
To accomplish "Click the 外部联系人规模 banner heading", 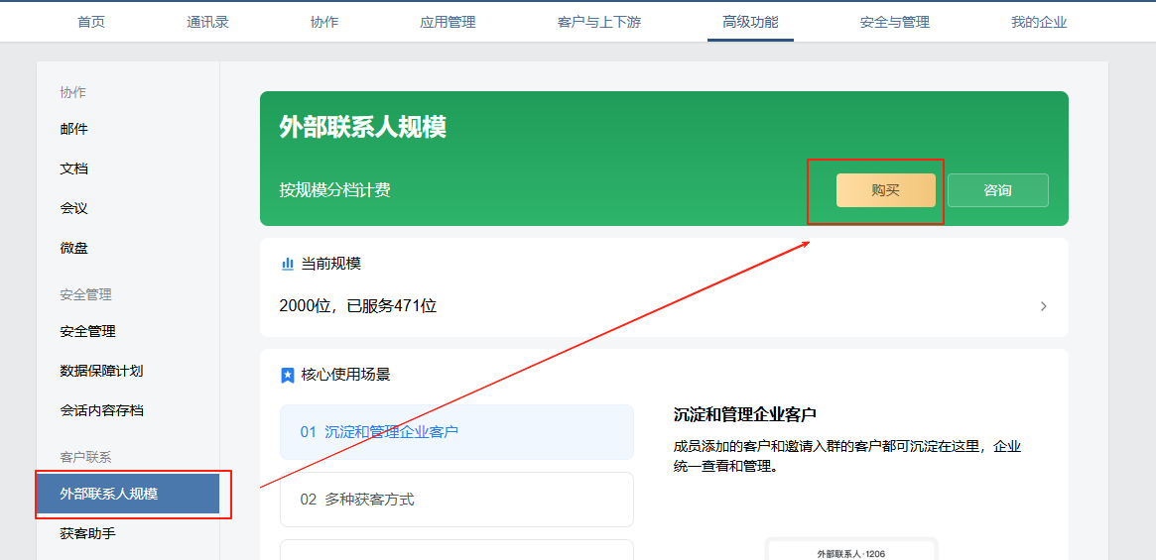I will (x=363, y=128).
